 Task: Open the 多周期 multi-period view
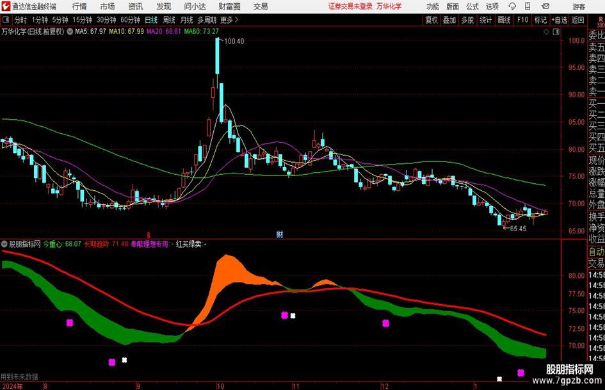tap(207, 20)
